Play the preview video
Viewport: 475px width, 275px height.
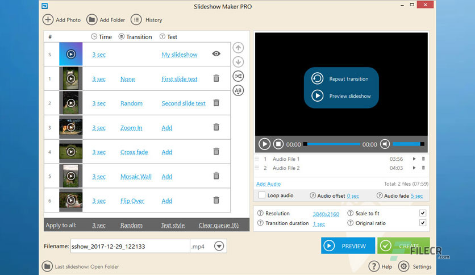[x=264, y=144]
